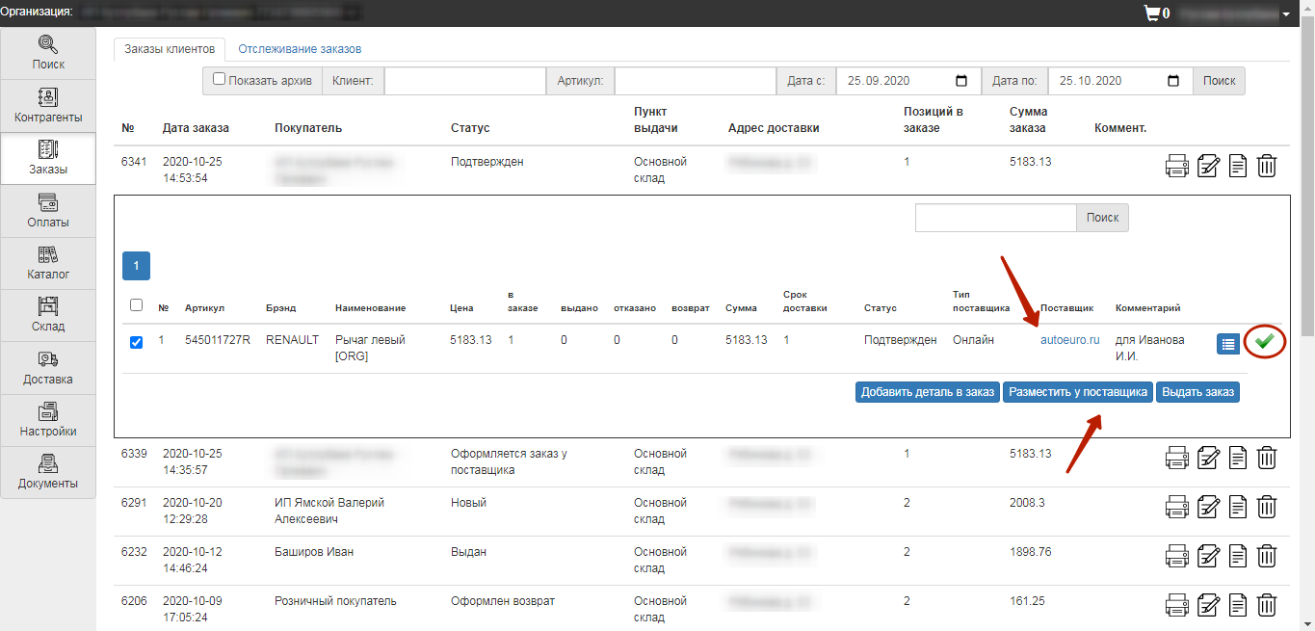Select the Заказы sidebar item
The width and height of the screenshot is (1315, 631).
pos(48,159)
